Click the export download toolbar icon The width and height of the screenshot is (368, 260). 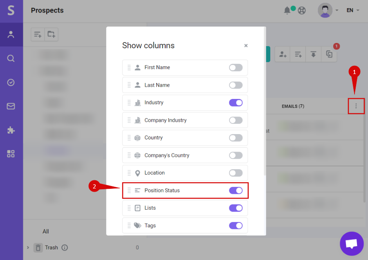coord(313,54)
